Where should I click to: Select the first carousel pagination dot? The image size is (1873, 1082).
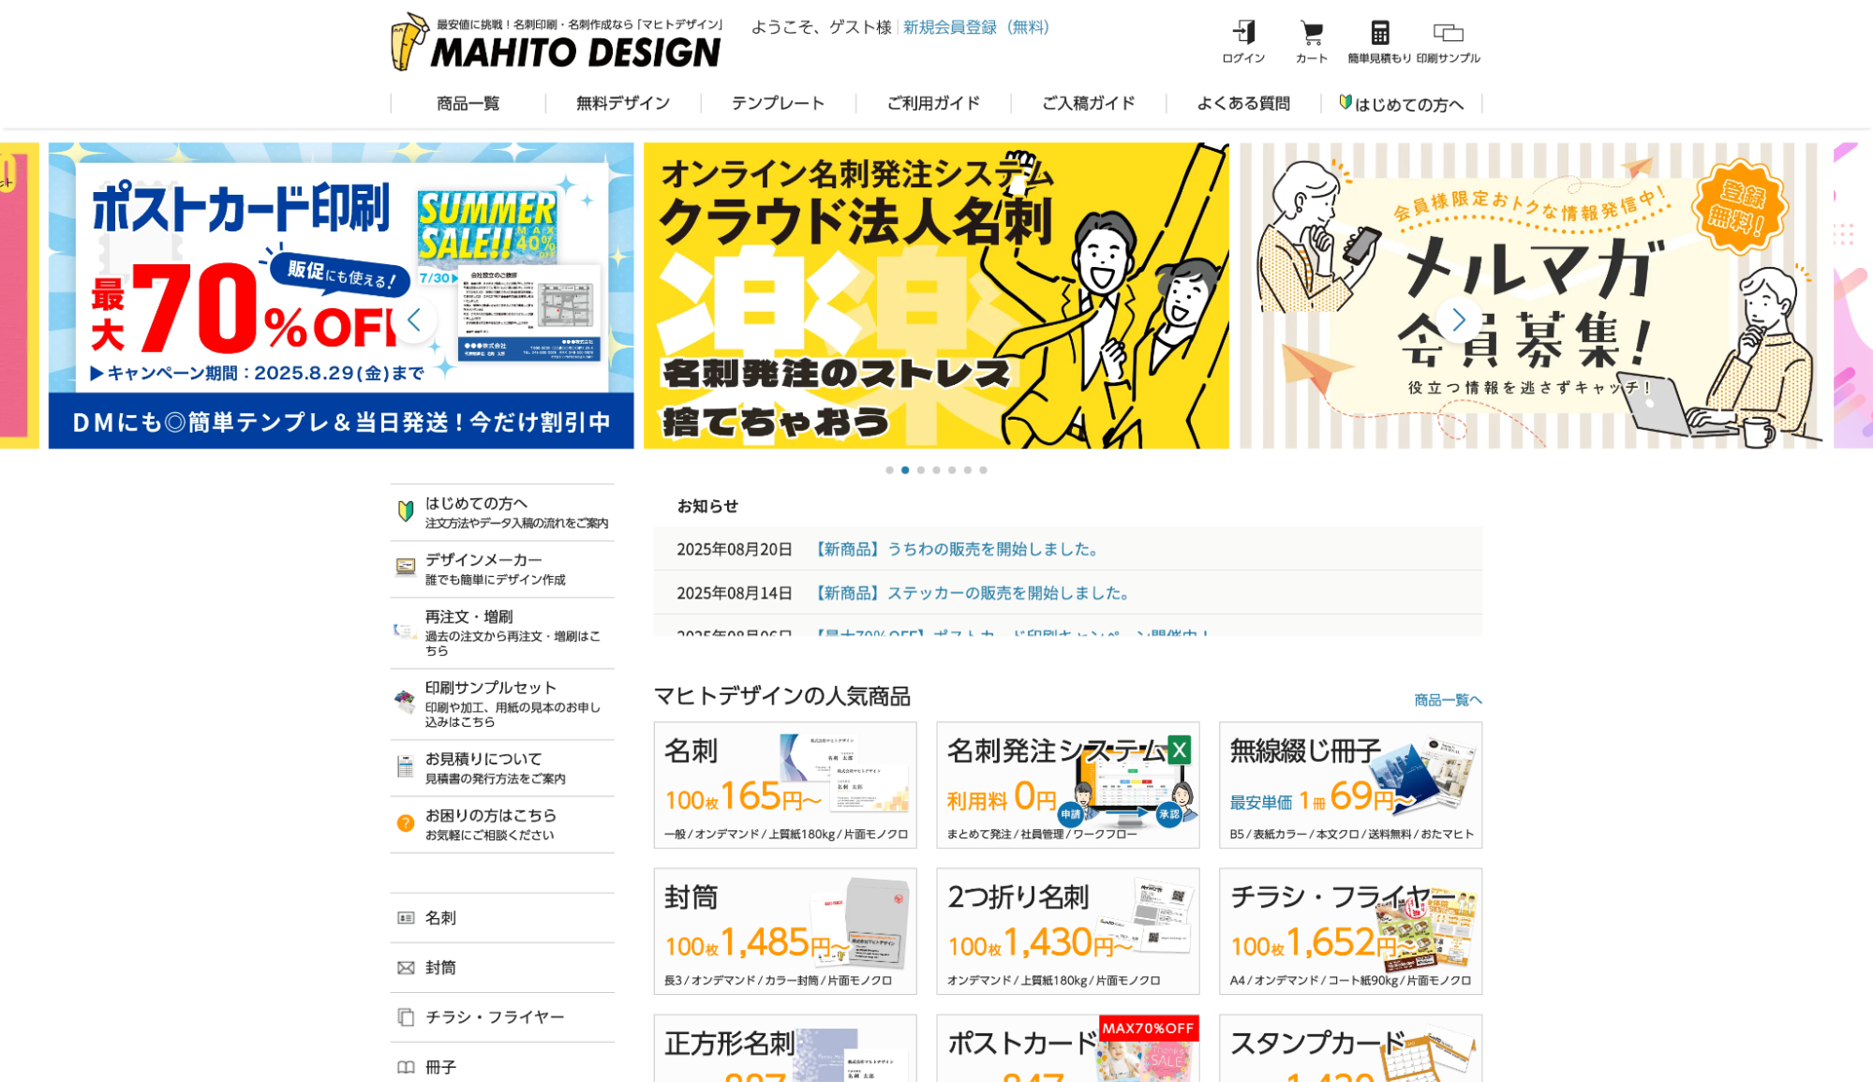click(x=889, y=470)
